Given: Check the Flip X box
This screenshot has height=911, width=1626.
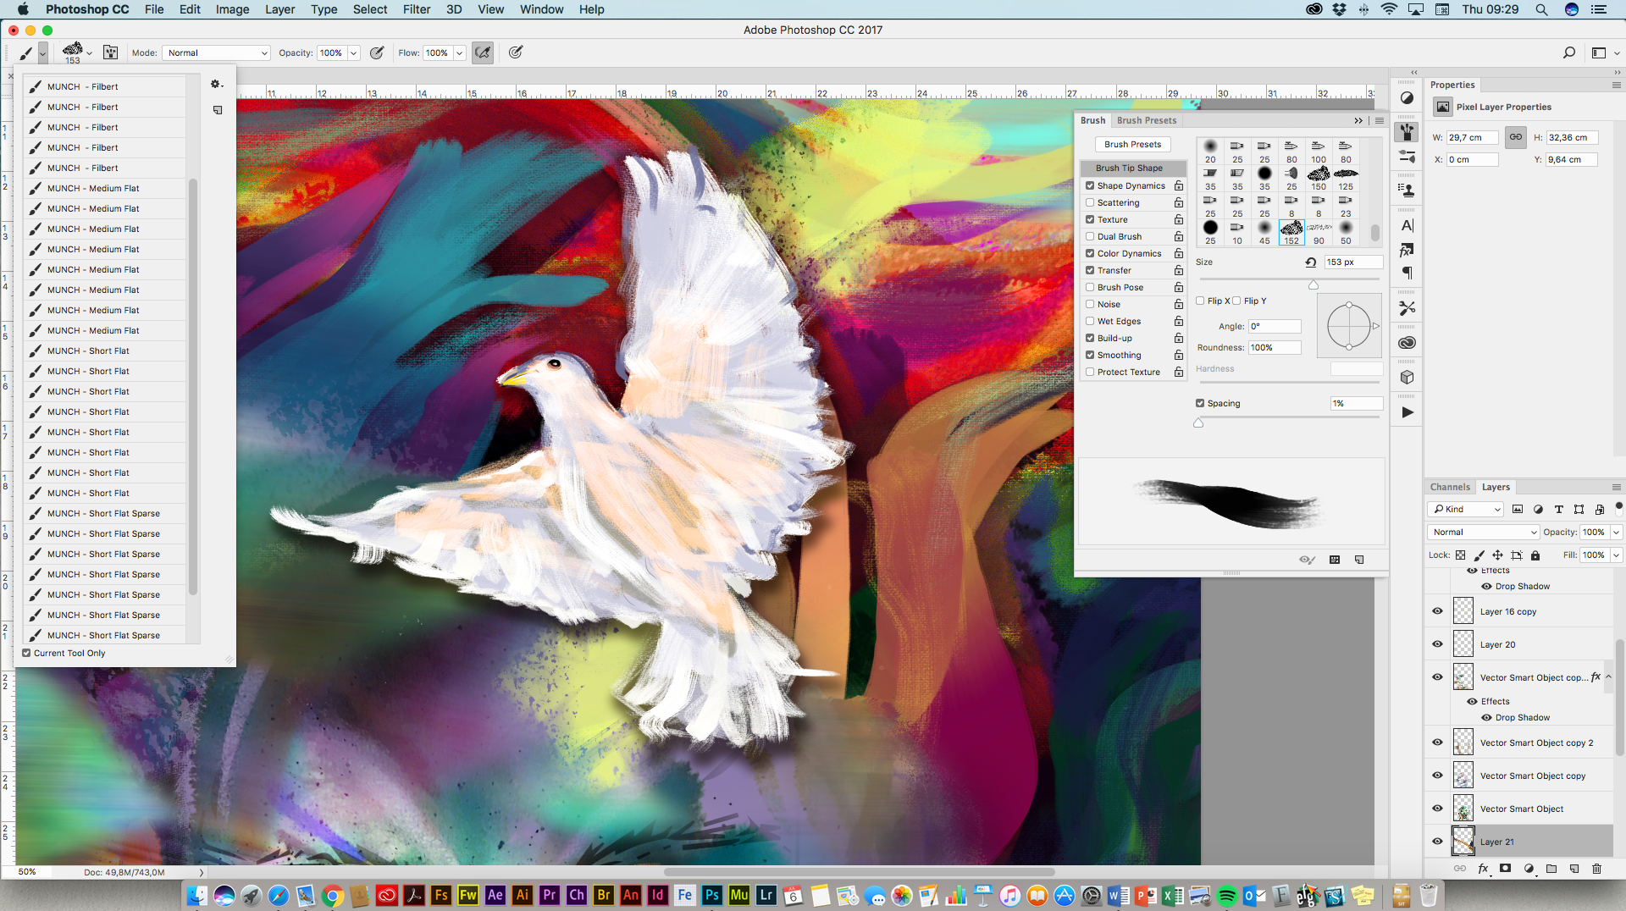Looking at the screenshot, I should pyautogui.click(x=1200, y=301).
